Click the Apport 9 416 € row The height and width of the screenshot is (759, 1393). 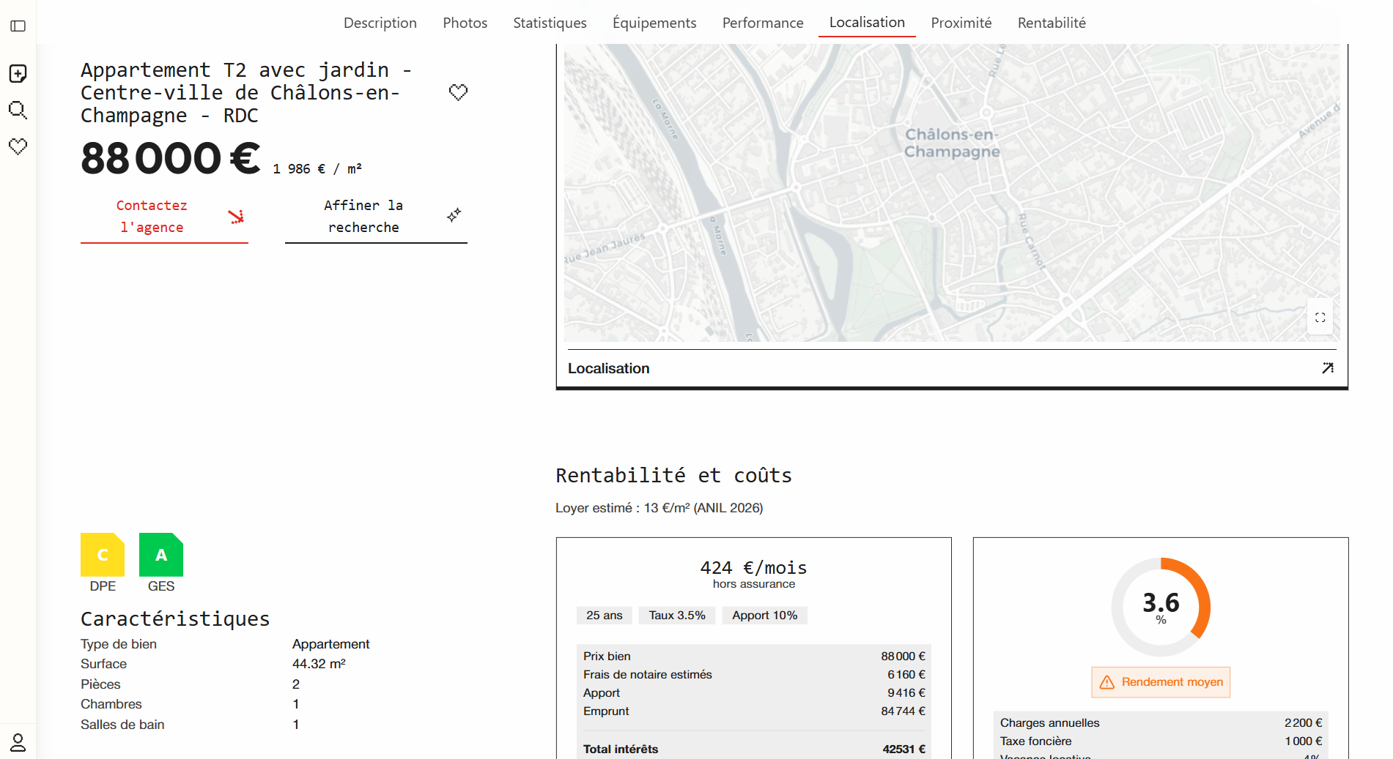point(754,693)
